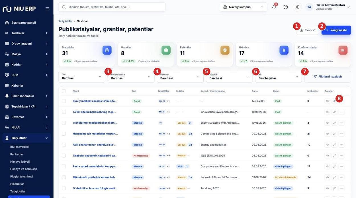The width and height of the screenshot is (356, 198).
Task: Open the Sun'iy intellekt asosida publication link
Action: tap(95, 101)
